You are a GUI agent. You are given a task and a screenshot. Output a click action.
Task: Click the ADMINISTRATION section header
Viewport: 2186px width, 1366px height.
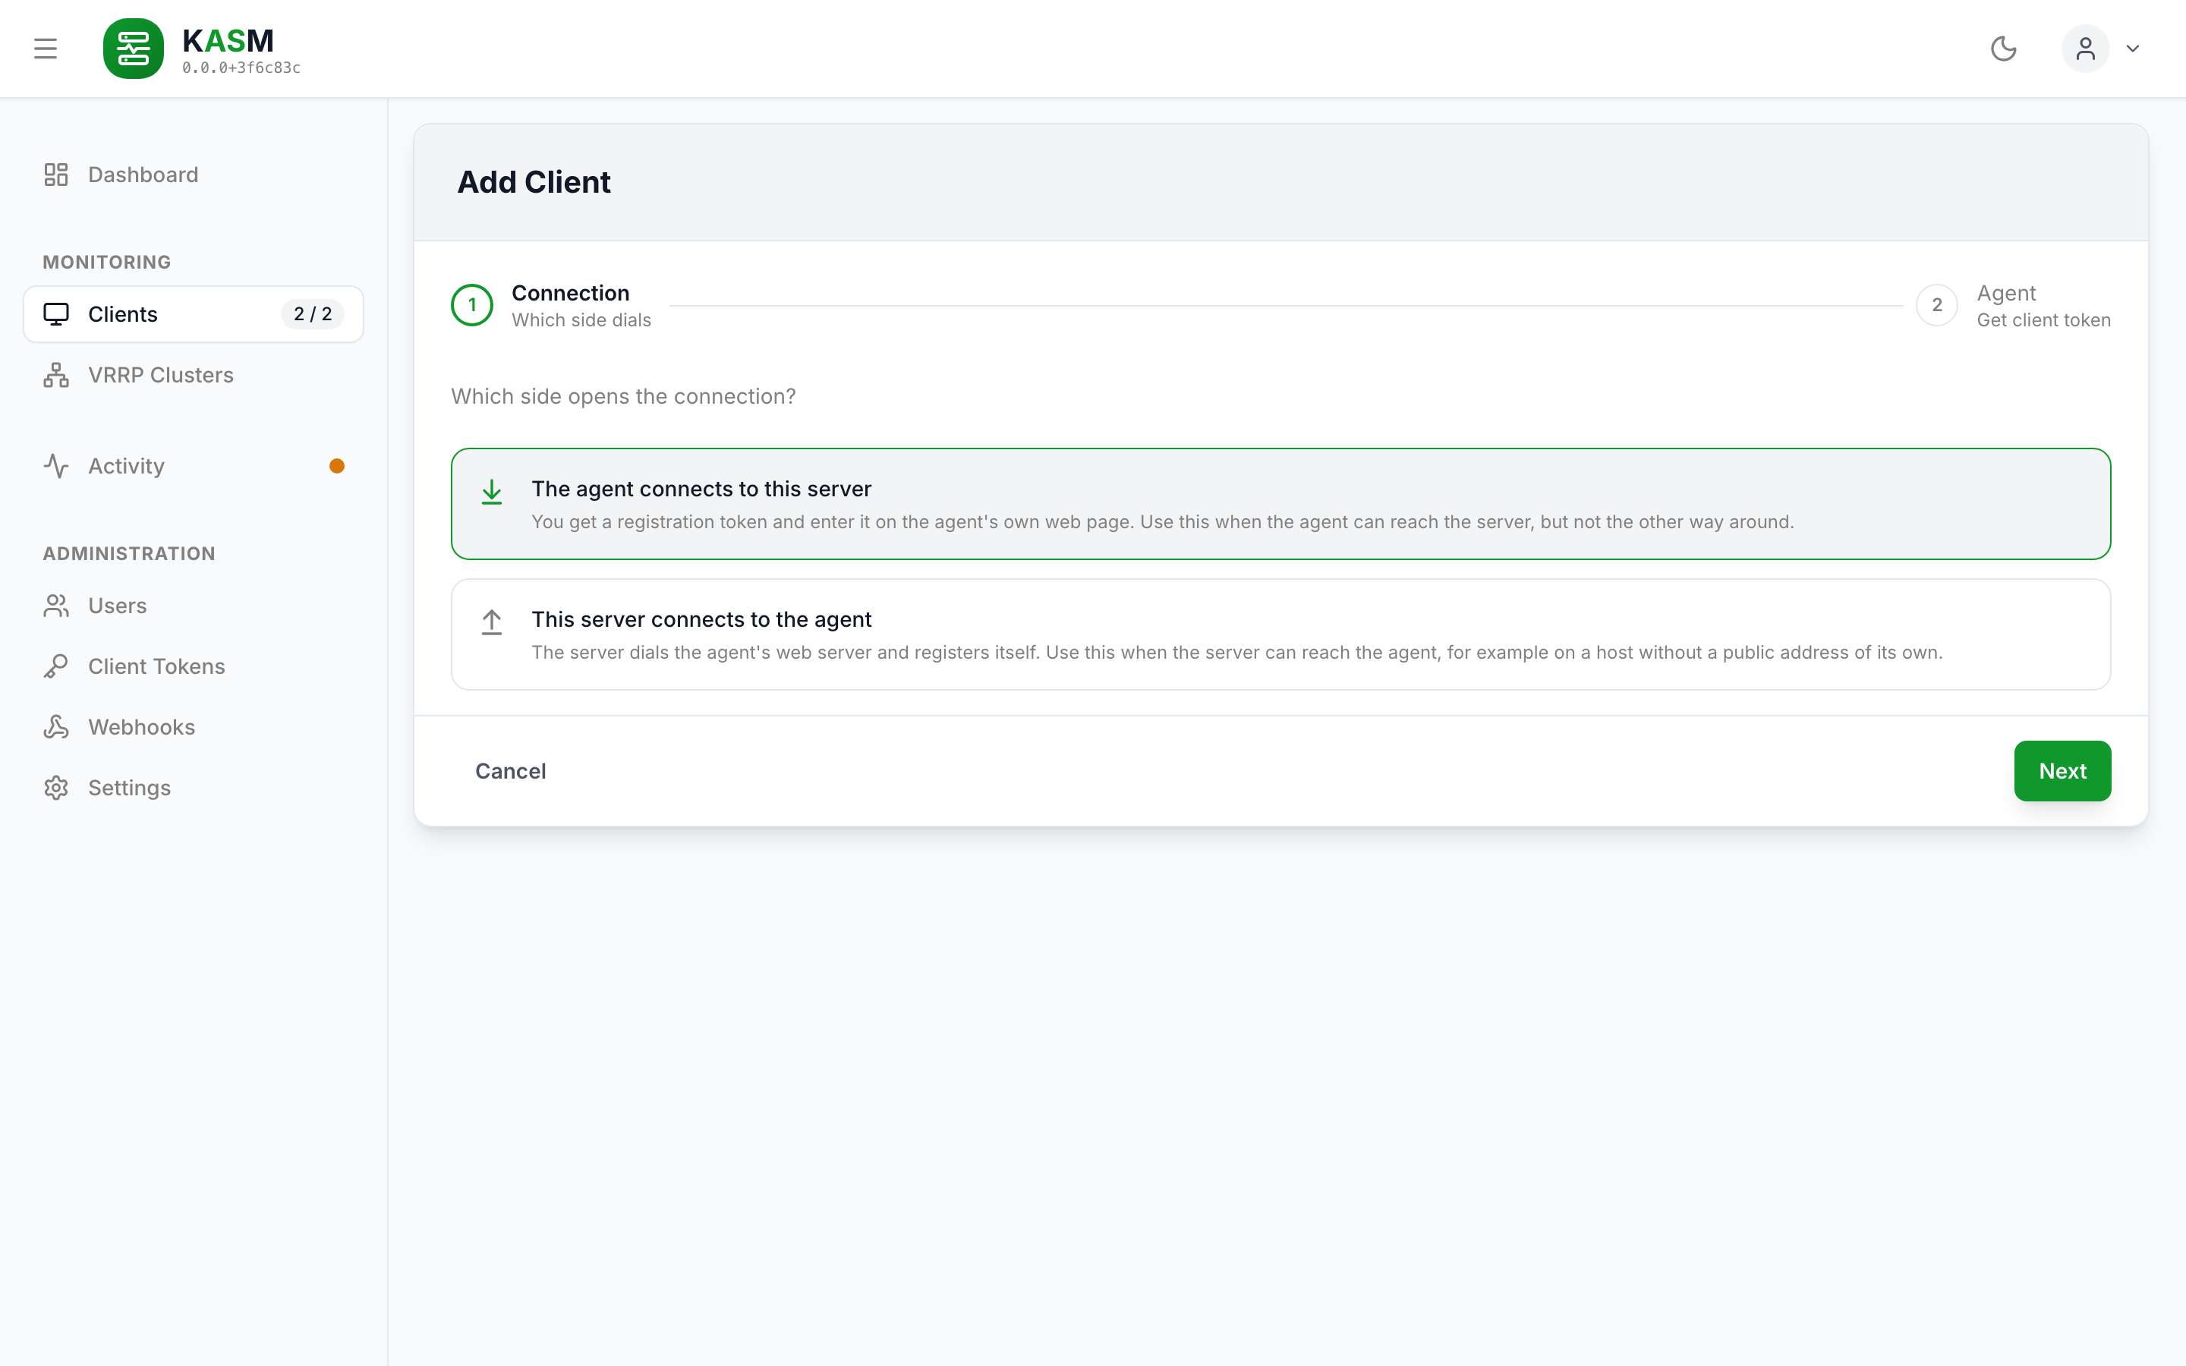[x=129, y=554]
